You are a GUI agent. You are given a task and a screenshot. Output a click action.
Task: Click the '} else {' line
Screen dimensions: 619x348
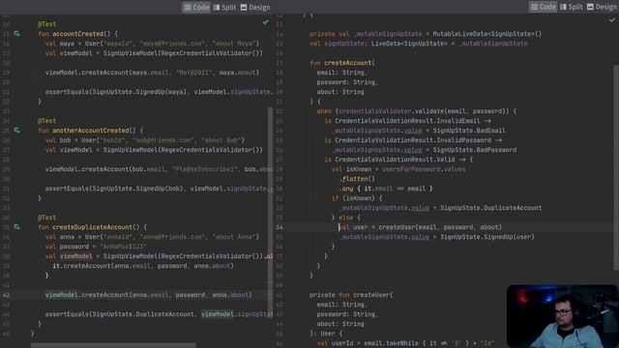346,217
